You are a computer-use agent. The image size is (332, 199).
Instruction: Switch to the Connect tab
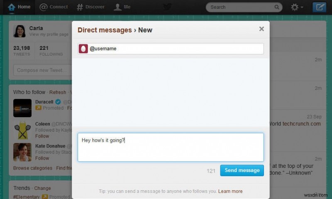click(54, 7)
